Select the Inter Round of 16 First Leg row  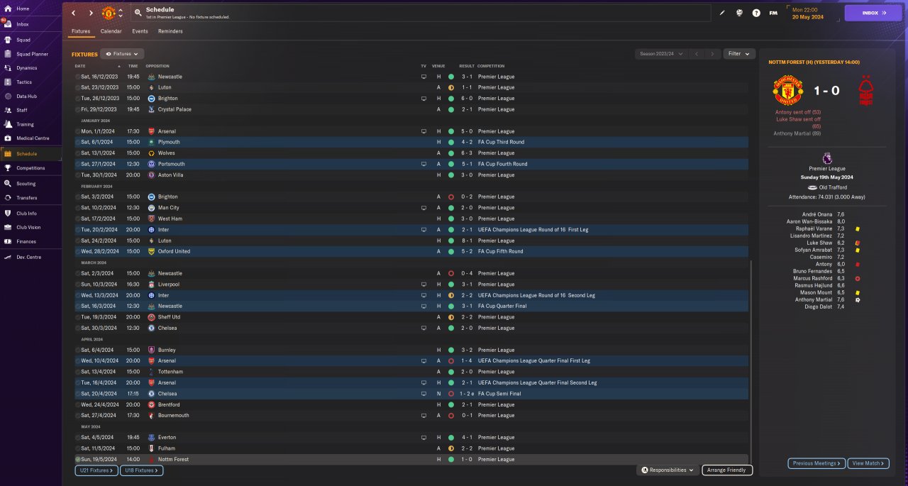click(x=410, y=230)
